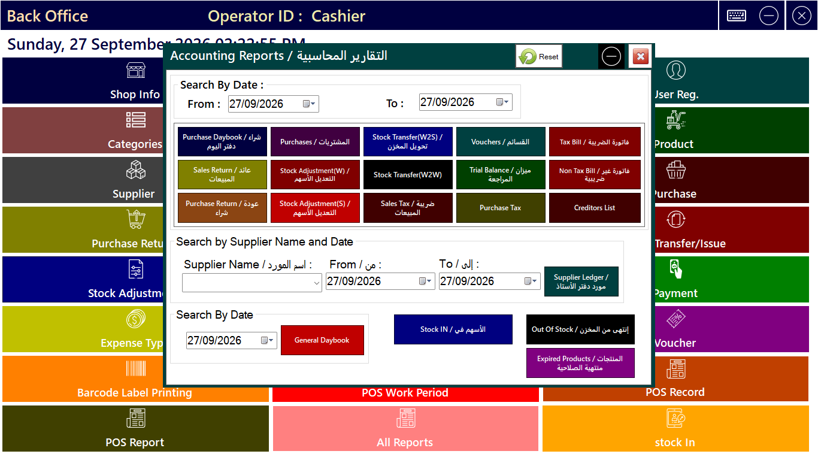
Task: Click the Stock Transfer(W2W) button
Action: tap(408, 175)
